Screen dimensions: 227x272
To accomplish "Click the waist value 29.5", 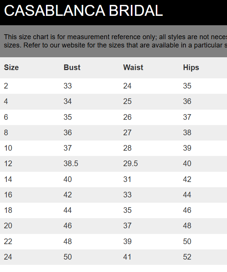I will (130, 164).
